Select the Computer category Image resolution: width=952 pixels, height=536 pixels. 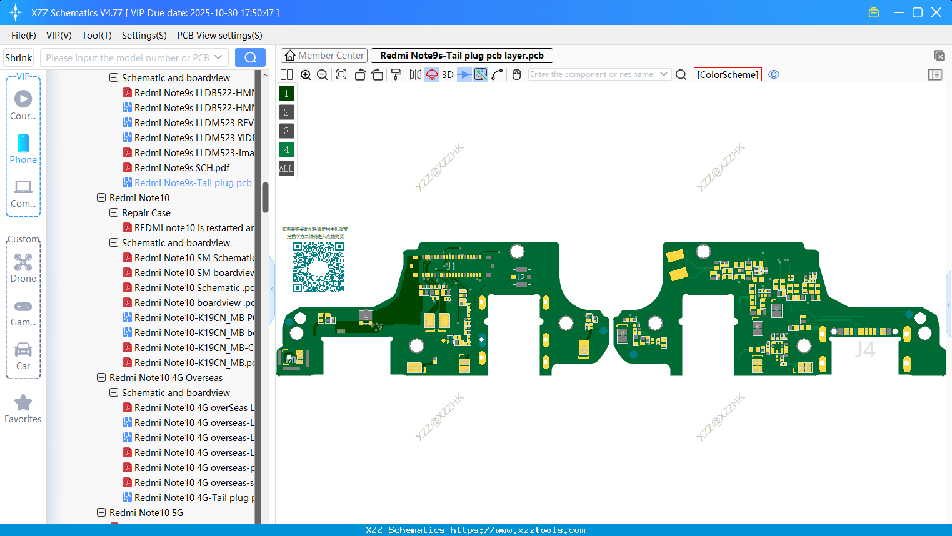click(x=23, y=193)
